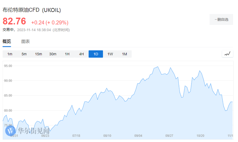
Task: Choose the 30m interval
Action: coord(53,54)
